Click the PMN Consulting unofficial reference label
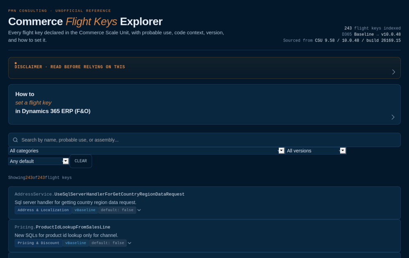The width and height of the screenshot is (409, 258). click(59, 11)
